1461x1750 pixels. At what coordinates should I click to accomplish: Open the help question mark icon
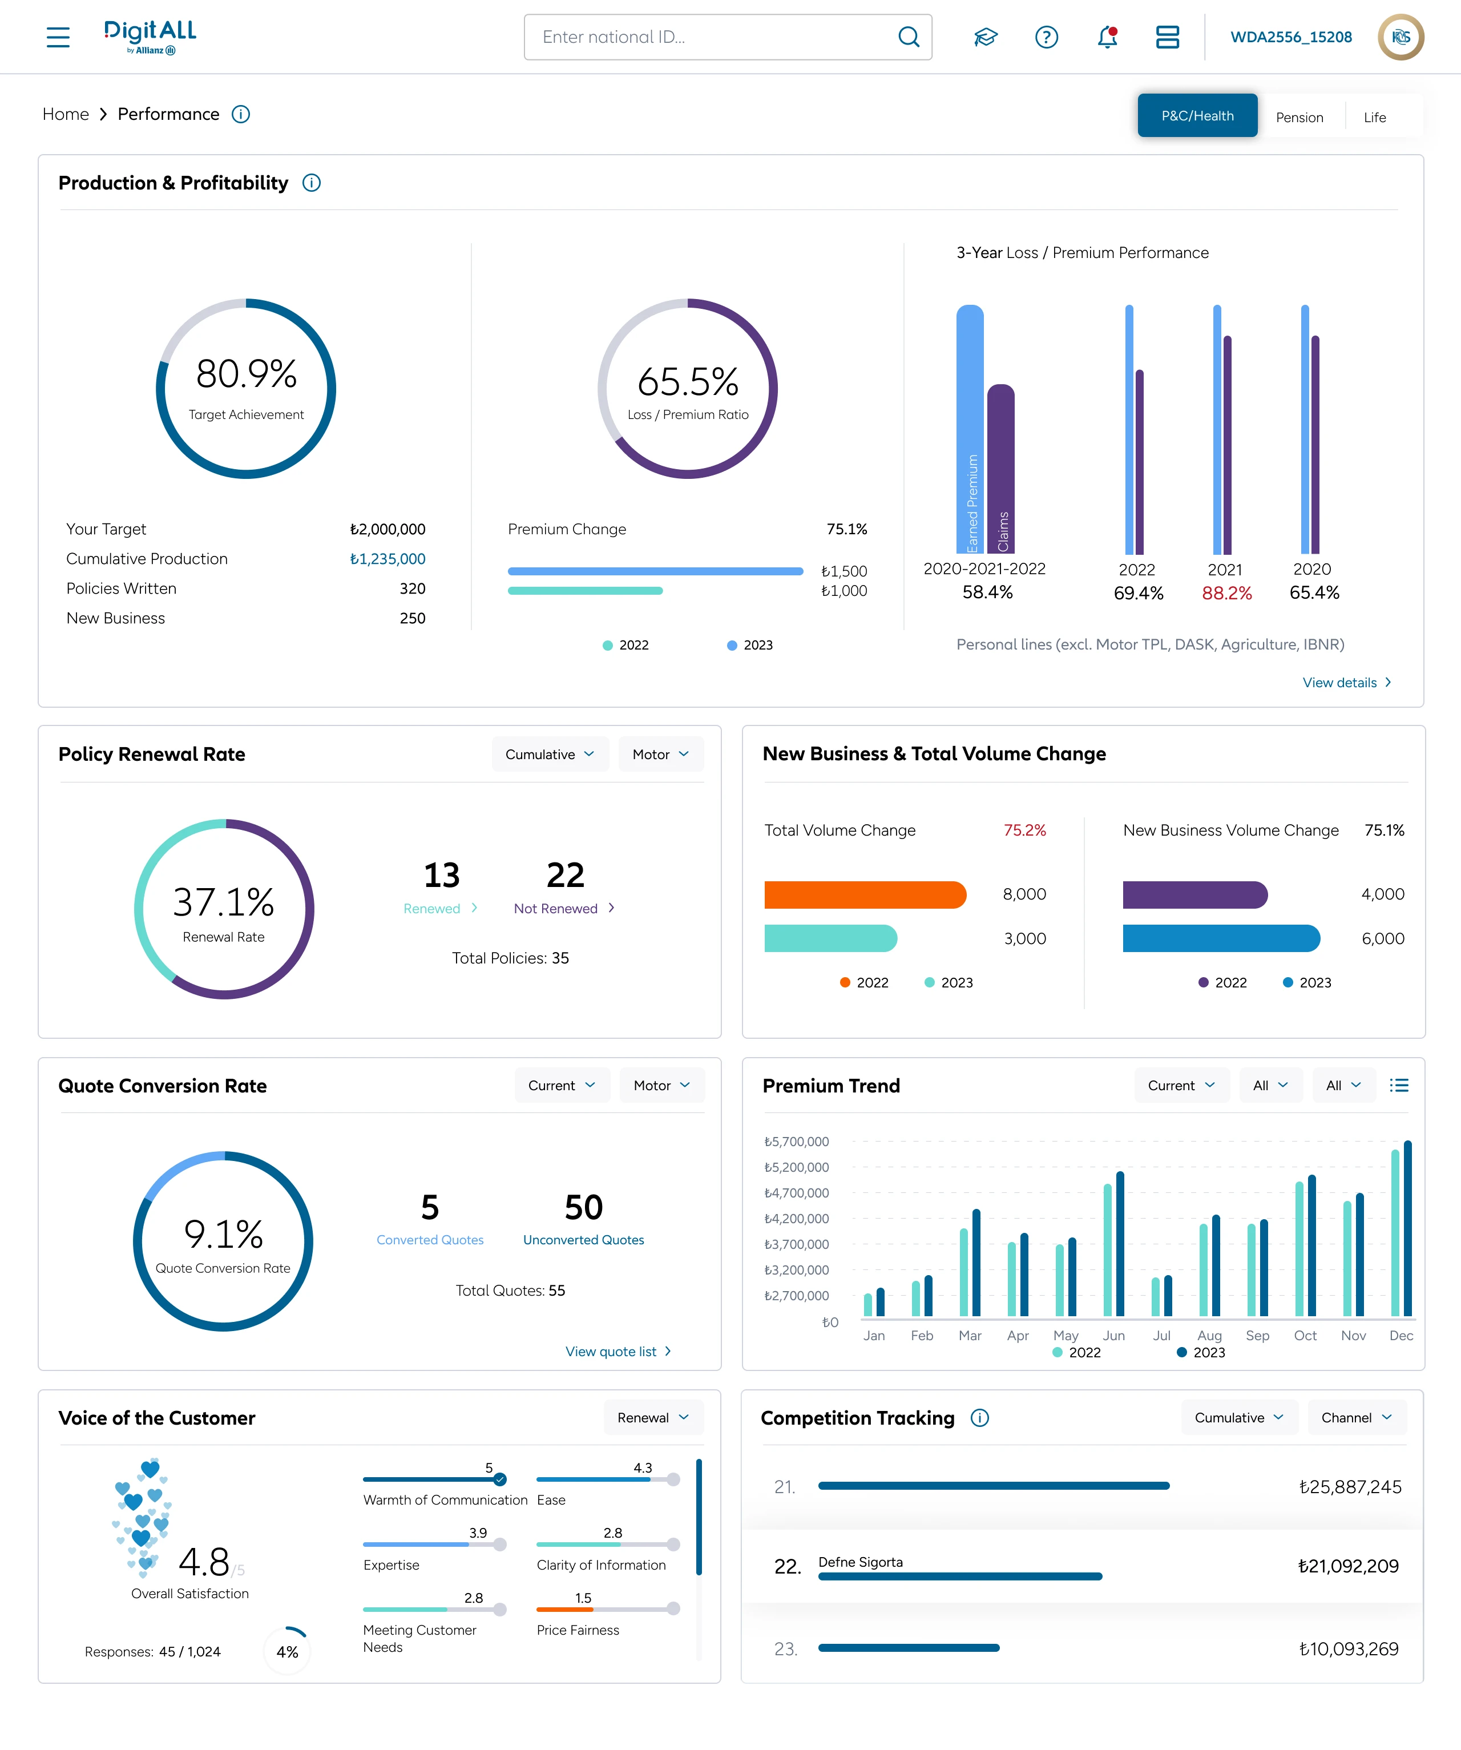point(1046,37)
